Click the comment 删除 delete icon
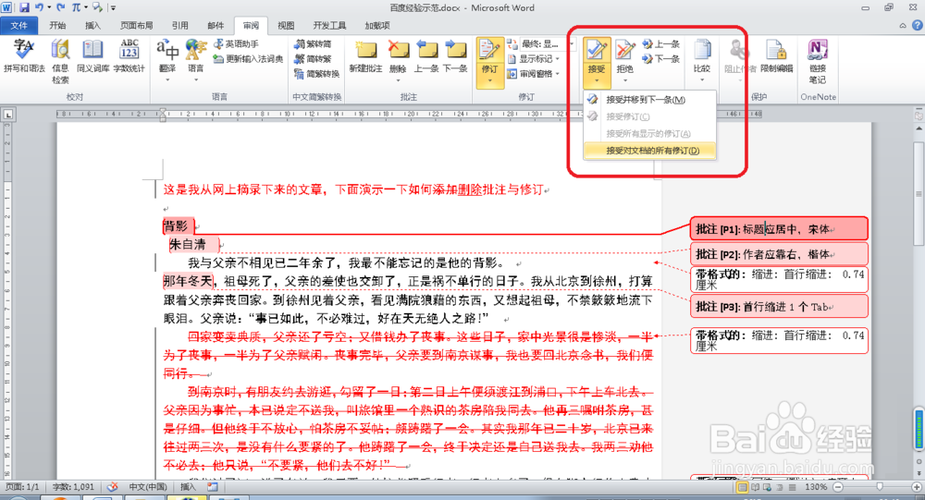This screenshot has width=925, height=500. point(398,52)
